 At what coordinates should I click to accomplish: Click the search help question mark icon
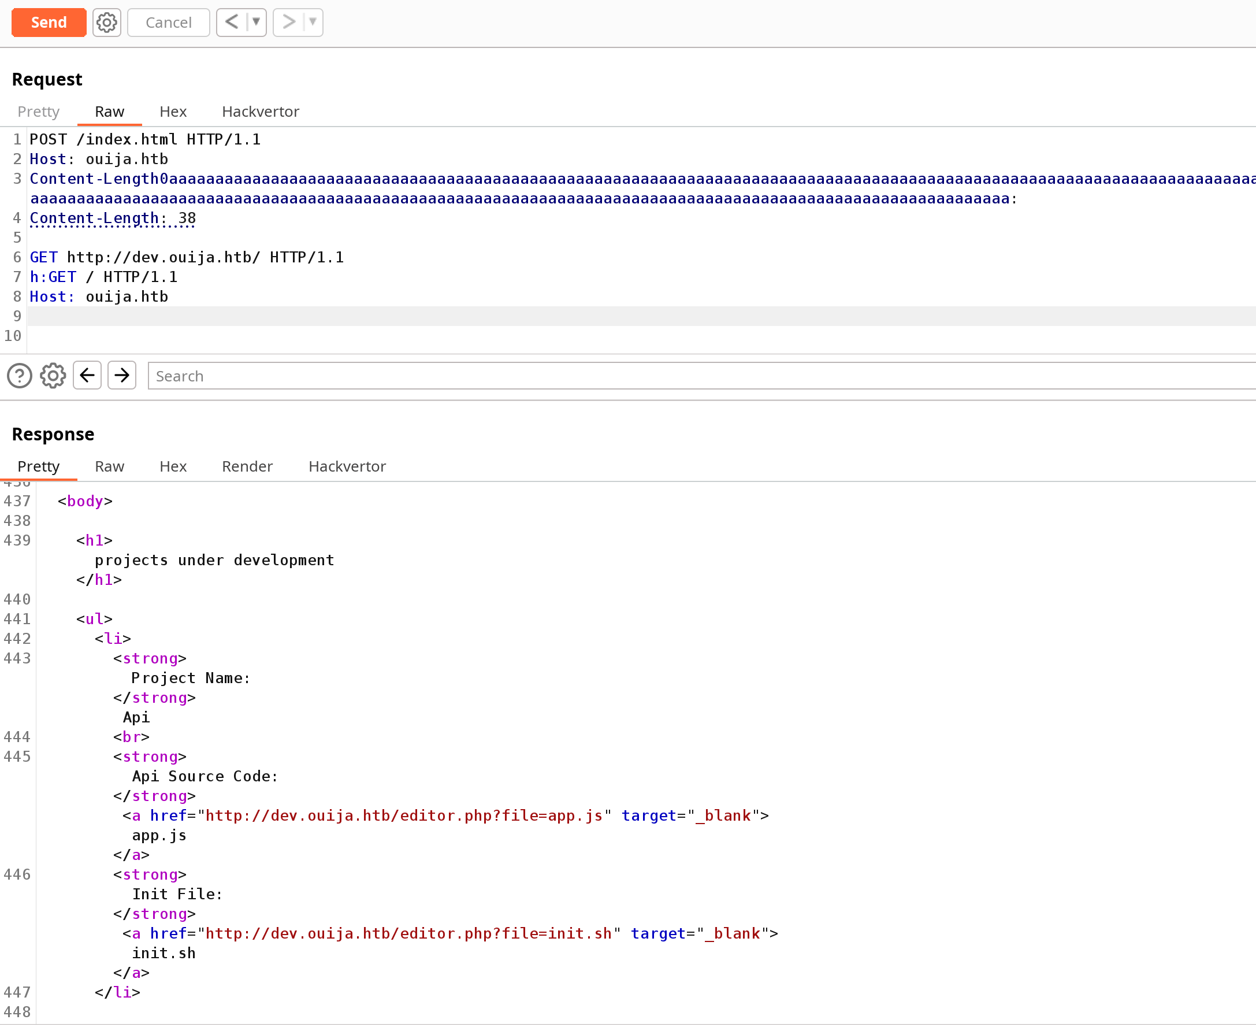(20, 376)
